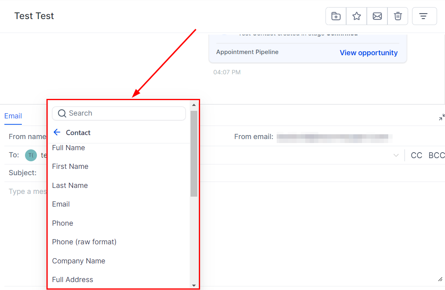Add BCC recipients
Screen dimensions: 445x290
tap(436, 155)
